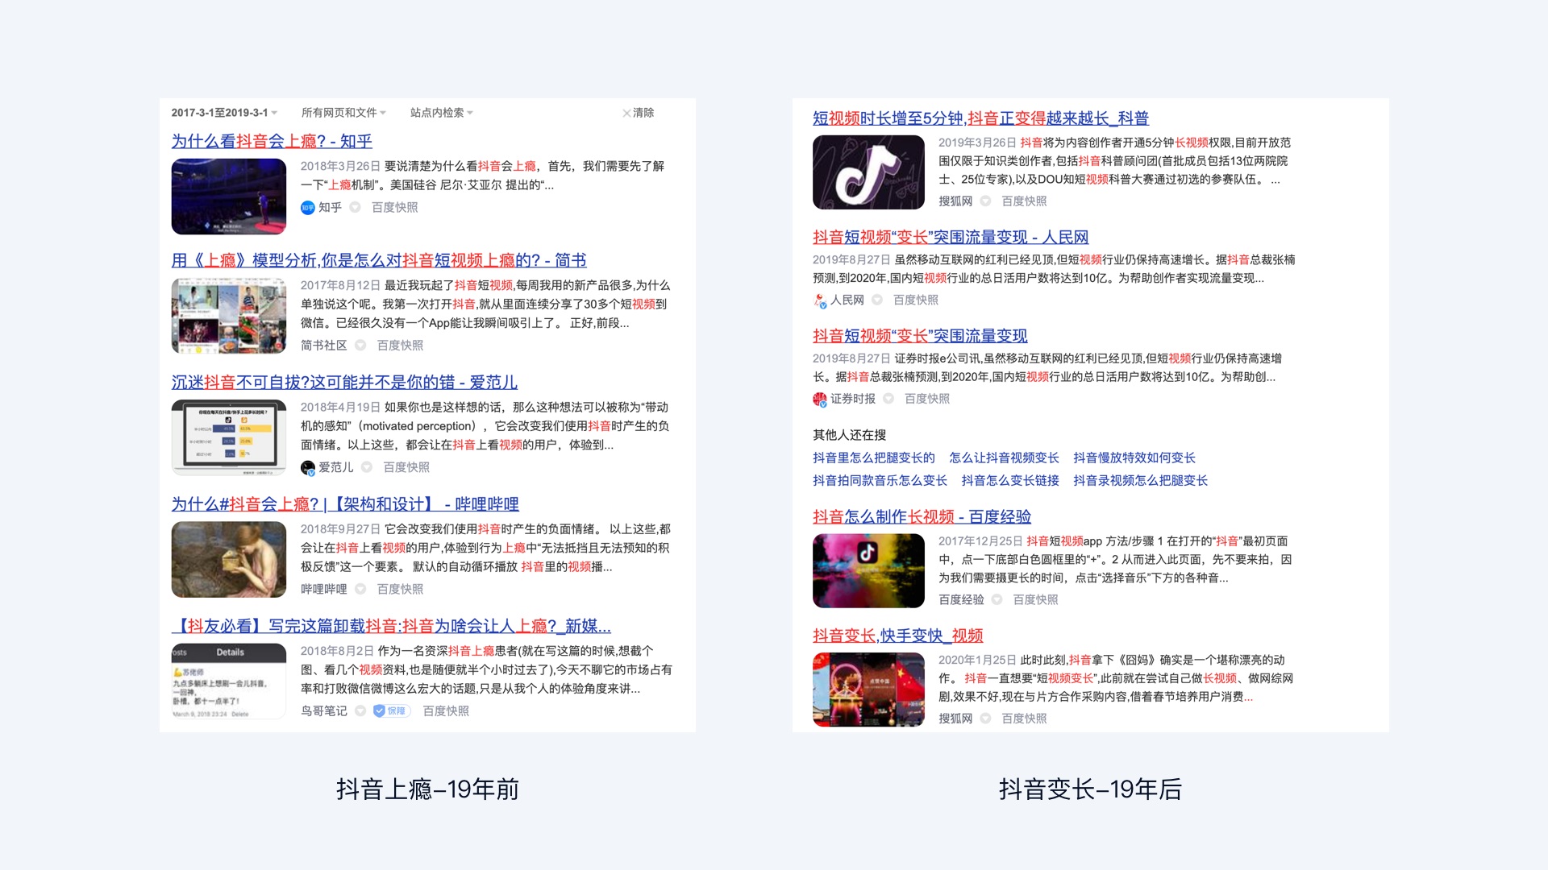Open the 沉迷抖音不可自拔 爱范儿 result title

tap(344, 382)
